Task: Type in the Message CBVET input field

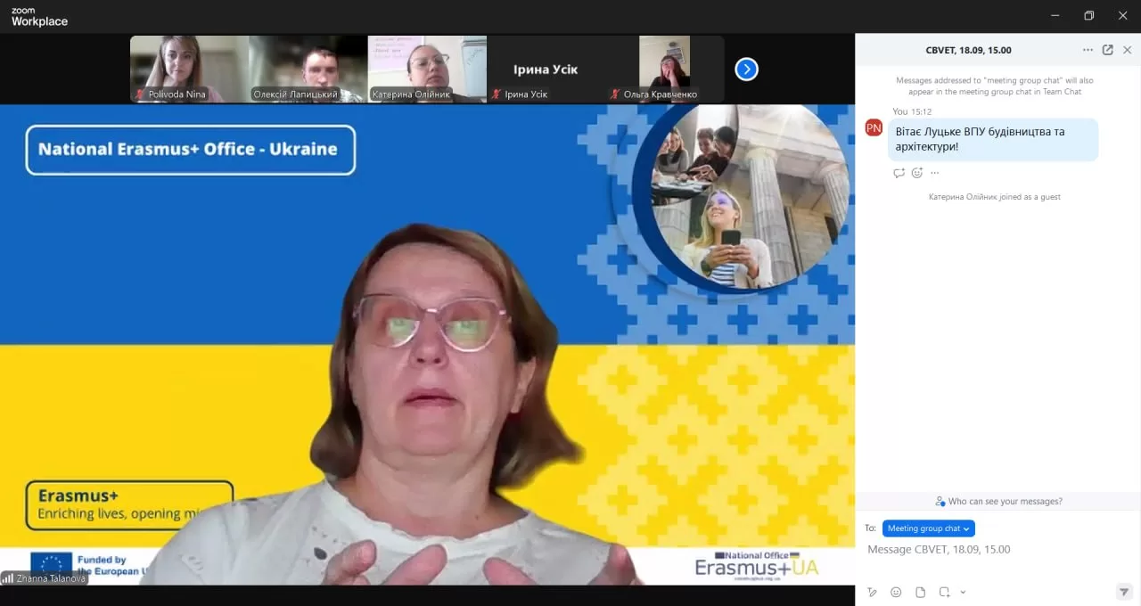Action: click(989, 550)
